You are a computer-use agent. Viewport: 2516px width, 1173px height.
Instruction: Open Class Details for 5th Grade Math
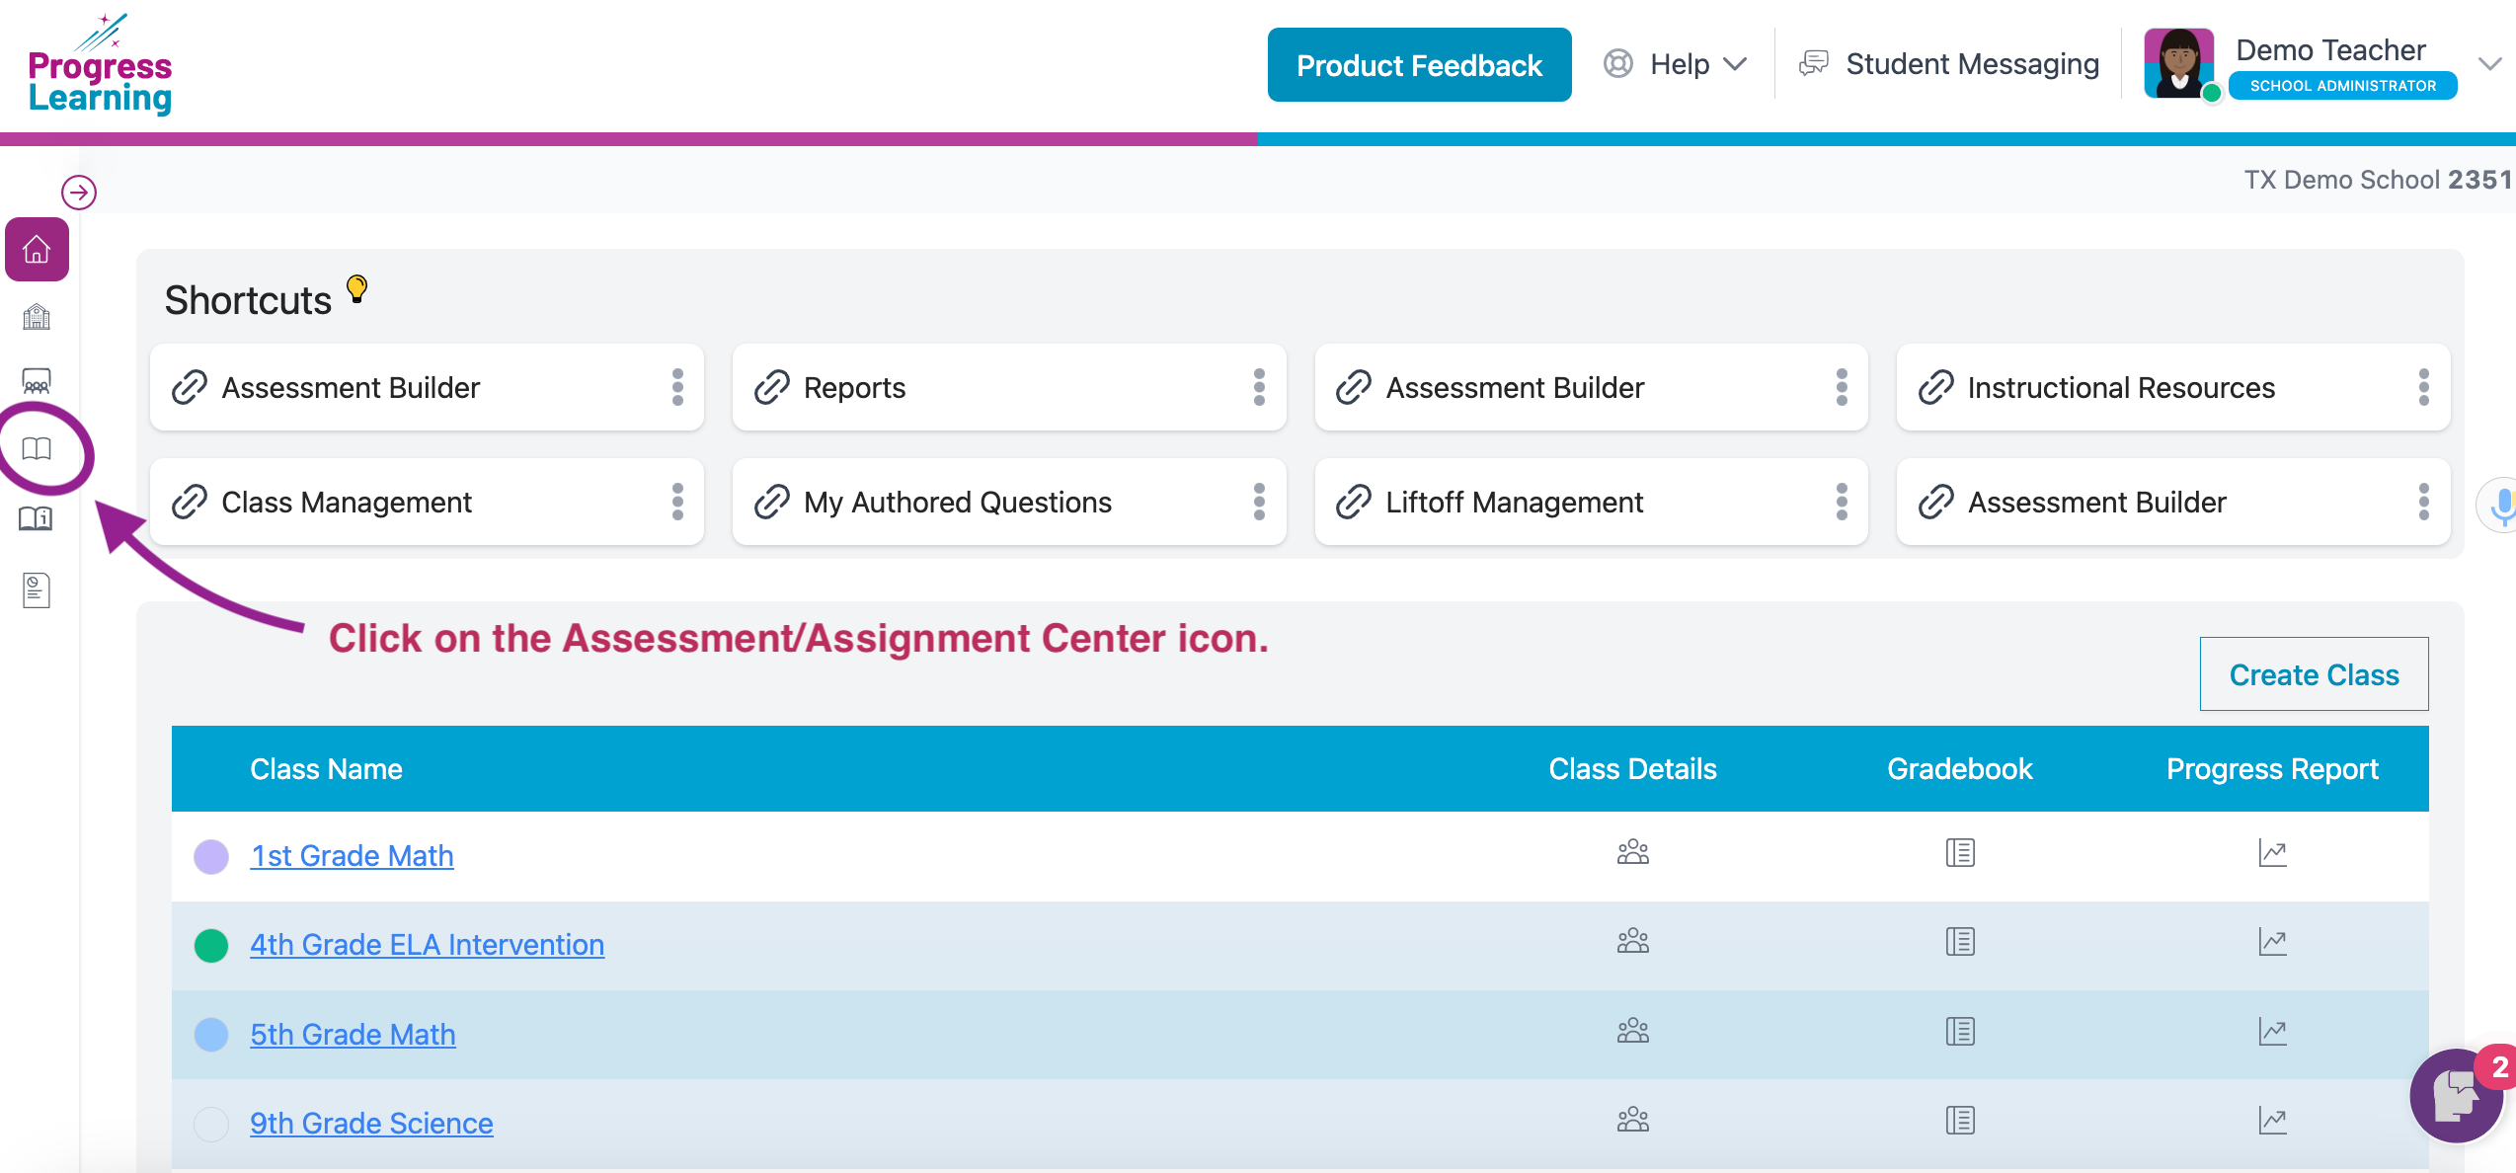coord(1632,1031)
